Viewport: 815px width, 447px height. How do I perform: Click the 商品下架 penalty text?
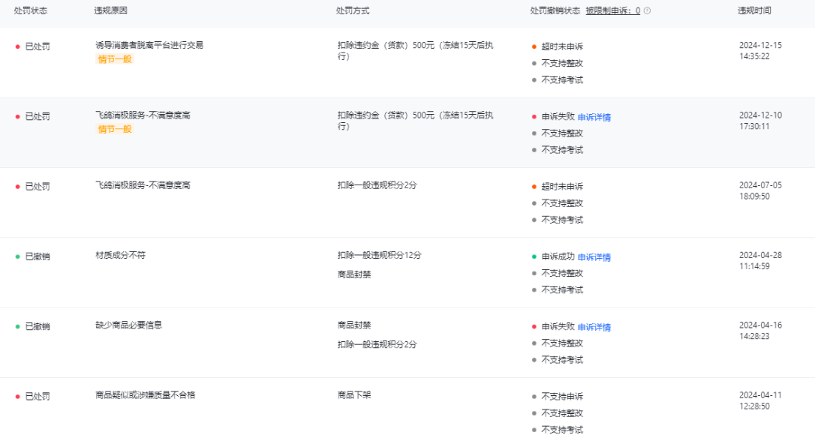(x=354, y=394)
